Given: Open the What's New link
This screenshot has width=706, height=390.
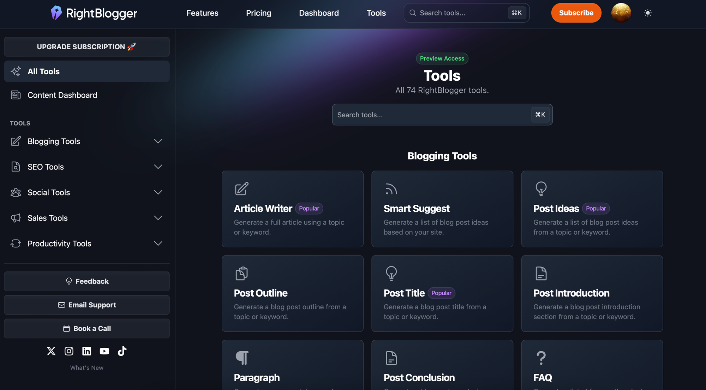Looking at the screenshot, I should click(87, 367).
